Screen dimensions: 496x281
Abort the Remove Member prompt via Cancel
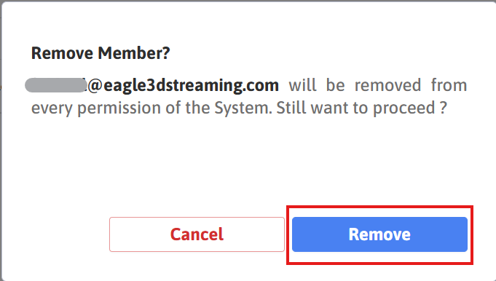[197, 234]
